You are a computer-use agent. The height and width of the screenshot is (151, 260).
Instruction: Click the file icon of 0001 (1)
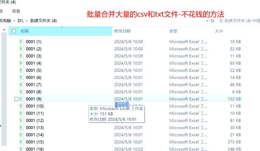click(22, 42)
